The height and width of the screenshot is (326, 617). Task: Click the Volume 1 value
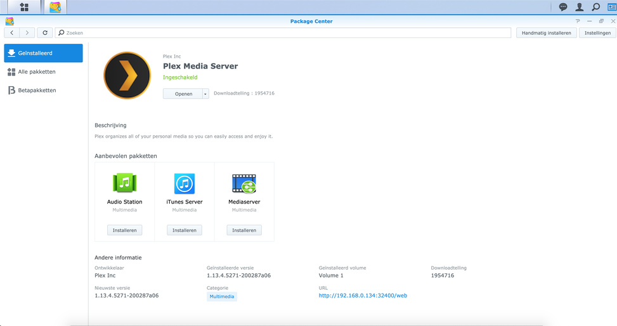pos(331,275)
